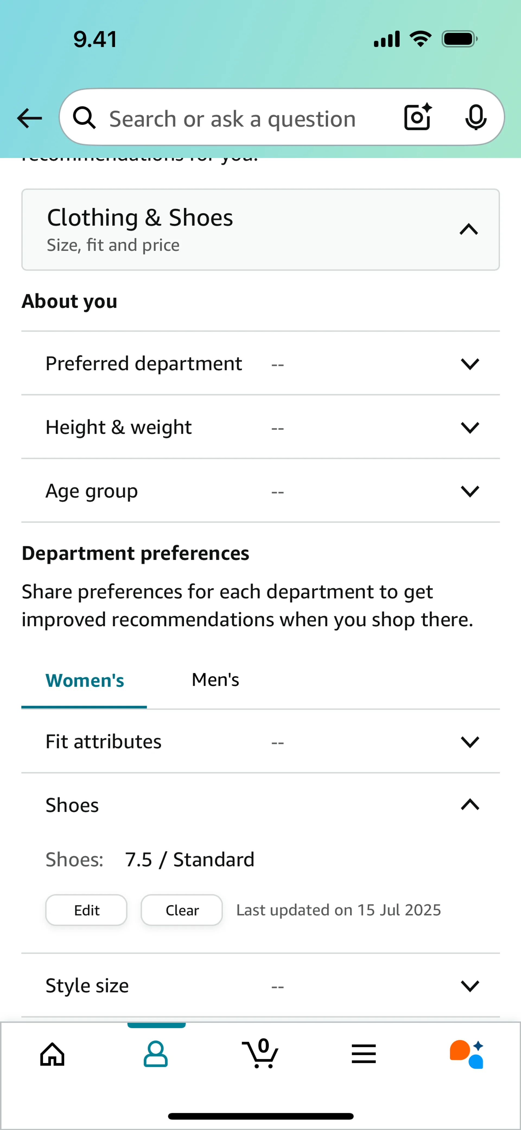The image size is (521, 1130).
Task: Expand the Style size row
Action: coord(470,986)
